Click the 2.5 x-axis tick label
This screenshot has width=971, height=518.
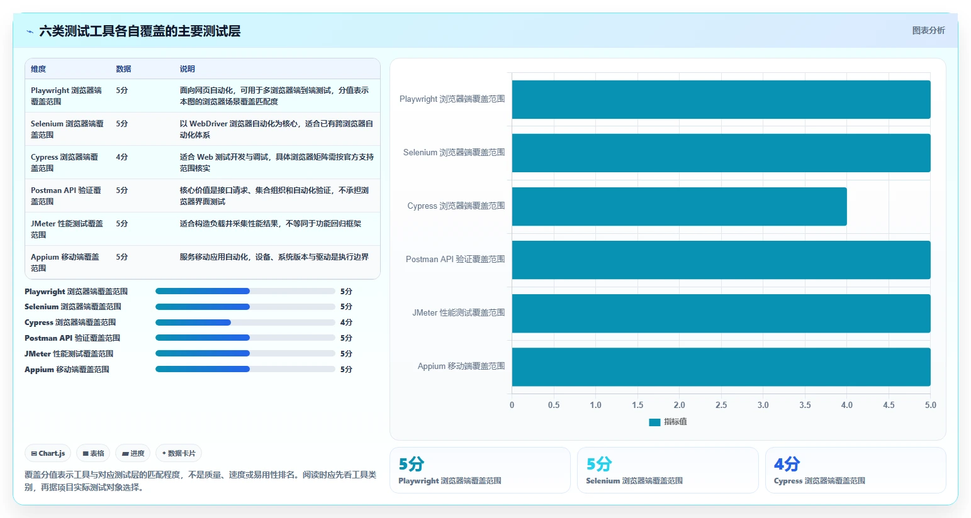click(721, 405)
